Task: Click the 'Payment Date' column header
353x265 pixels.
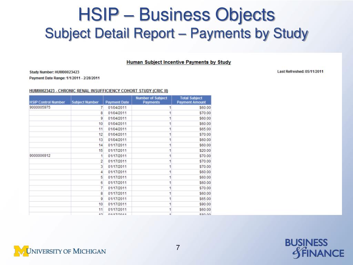Action: (117, 100)
